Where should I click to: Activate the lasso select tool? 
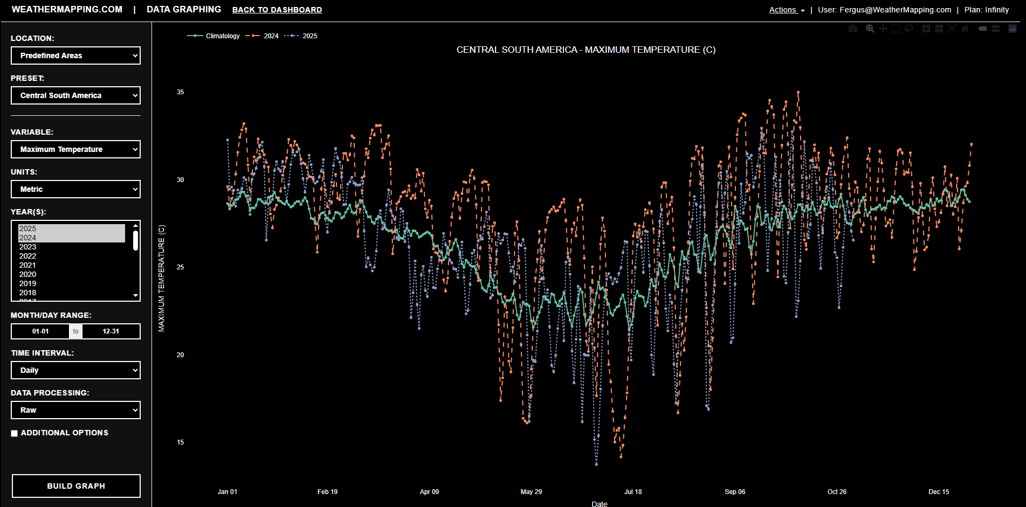909,29
